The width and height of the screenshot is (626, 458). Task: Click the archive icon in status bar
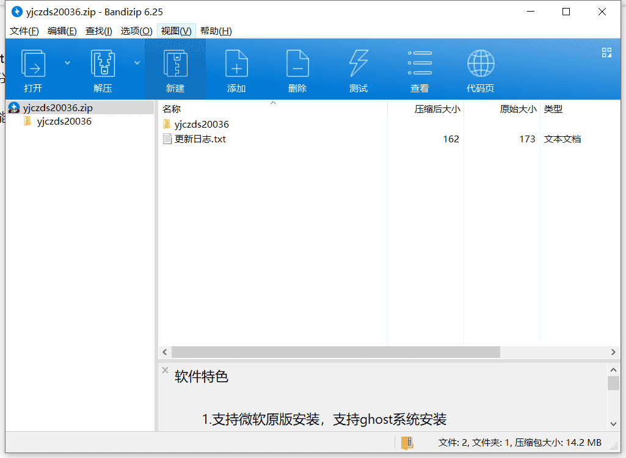(x=407, y=443)
